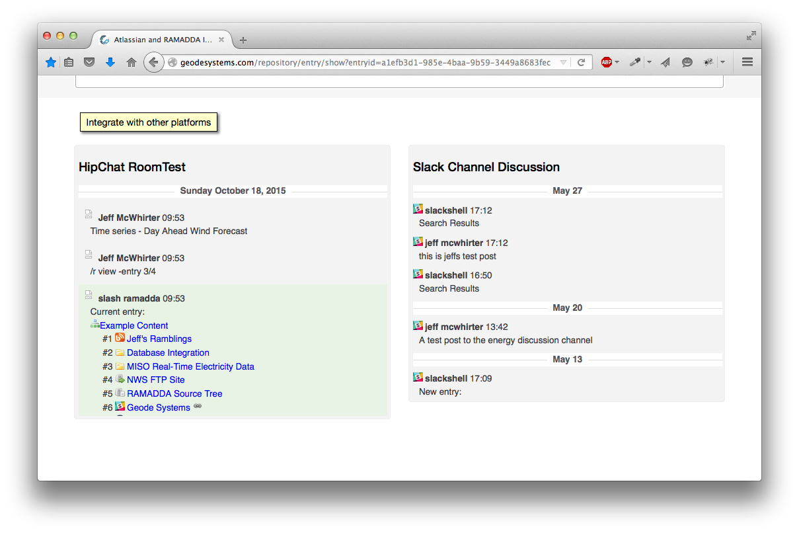Click the bug extension icon in toolbar
This screenshot has height=533, width=799.
click(708, 62)
